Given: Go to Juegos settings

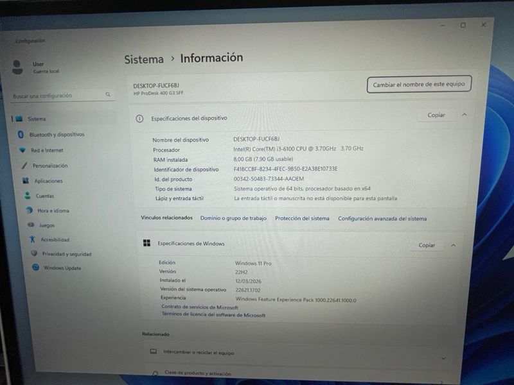Looking at the screenshot, I should pyautogui.click(x=47, y=225).
